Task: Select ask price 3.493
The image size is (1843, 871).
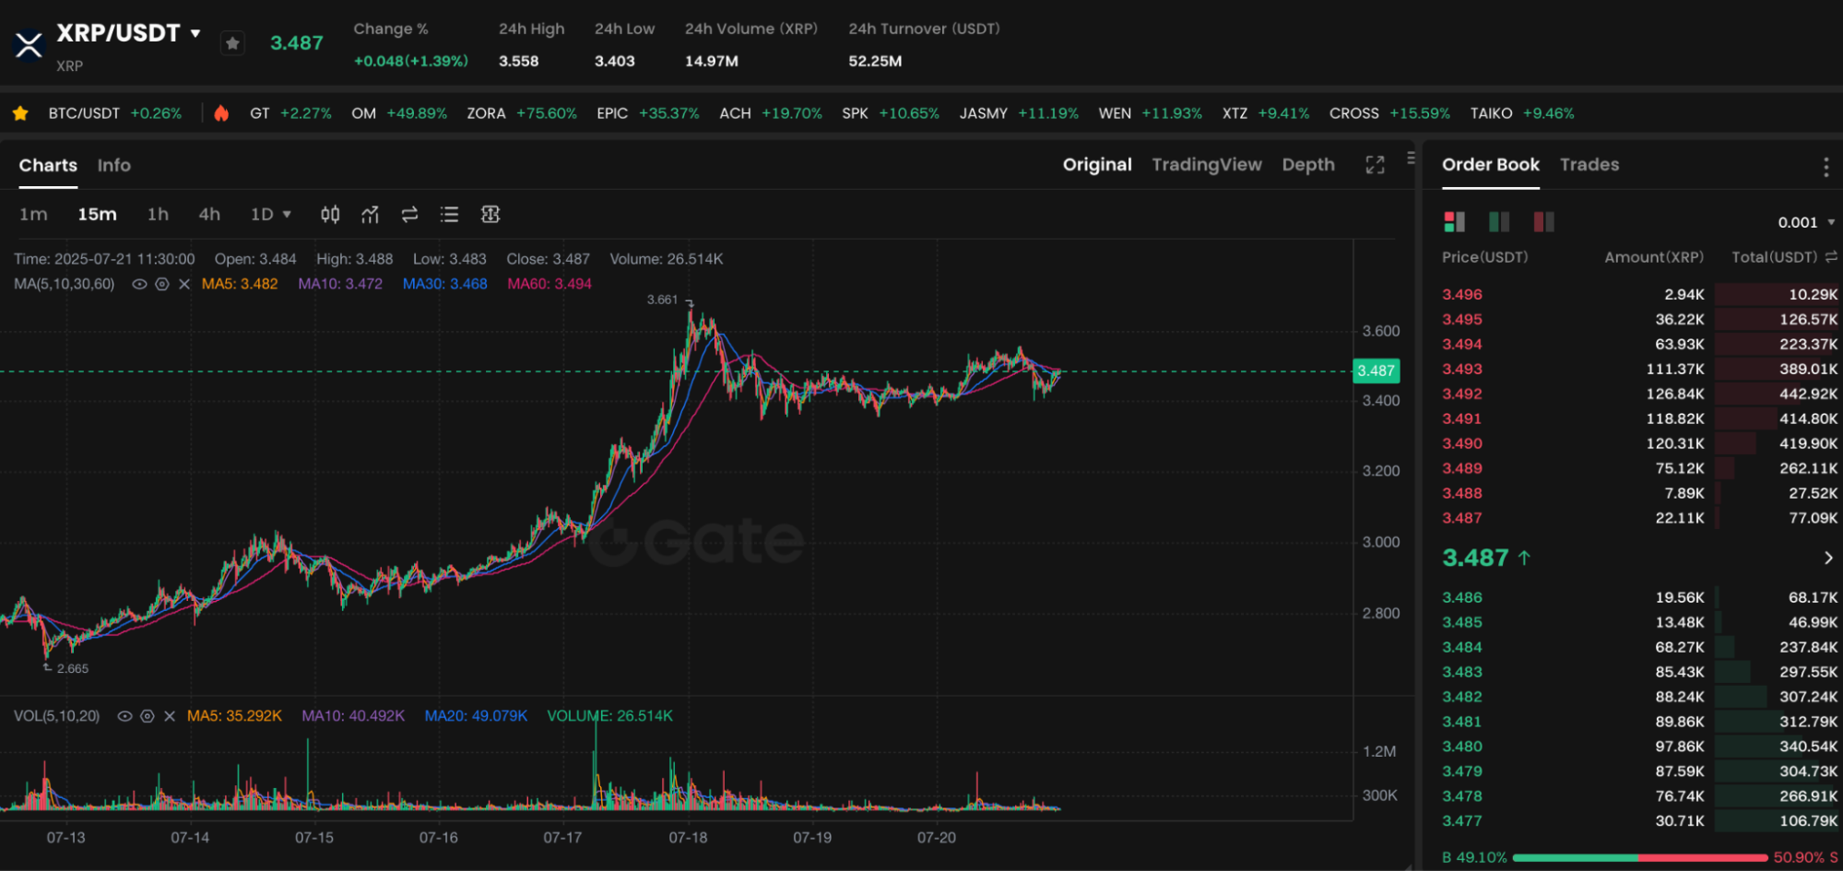Action: tap(1462, 369)
